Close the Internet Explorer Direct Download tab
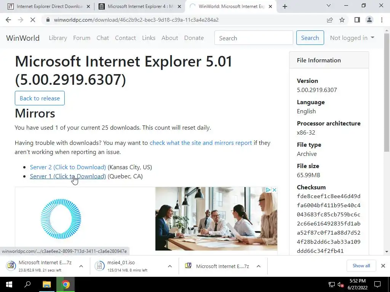The height and width of the screenshot is (292, 390). coord(88,7)
